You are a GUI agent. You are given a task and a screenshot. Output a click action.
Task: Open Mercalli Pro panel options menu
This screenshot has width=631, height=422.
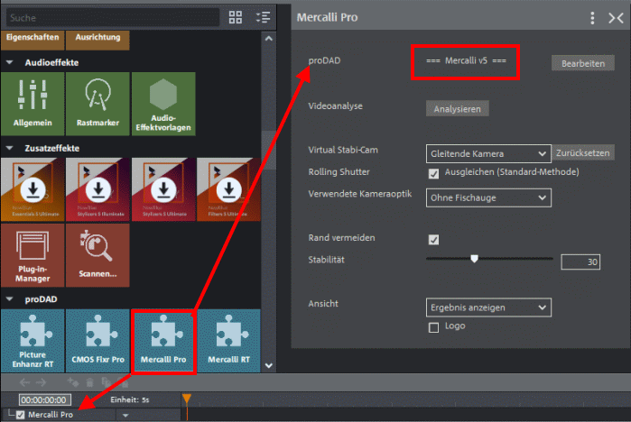592,18
